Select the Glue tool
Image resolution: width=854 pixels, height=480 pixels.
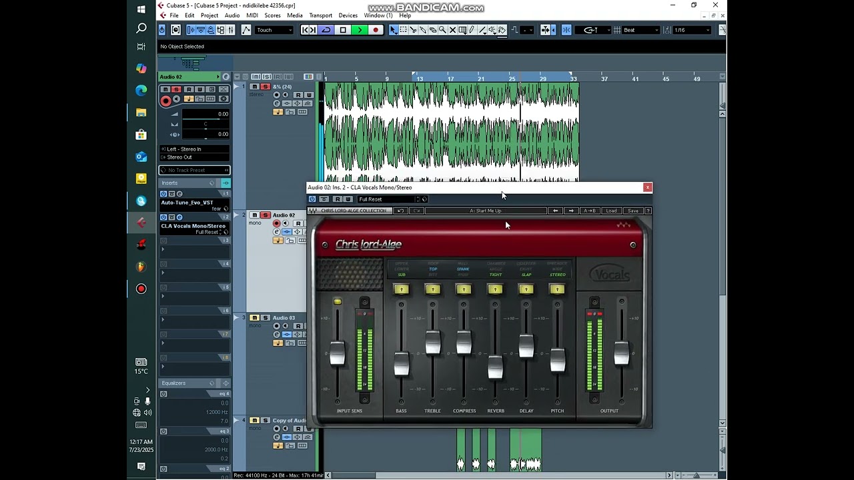click(423, 30)
